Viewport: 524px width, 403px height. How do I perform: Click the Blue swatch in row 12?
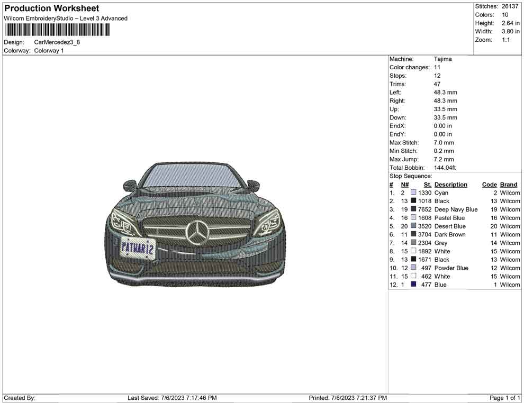click(x=413, y=285)
